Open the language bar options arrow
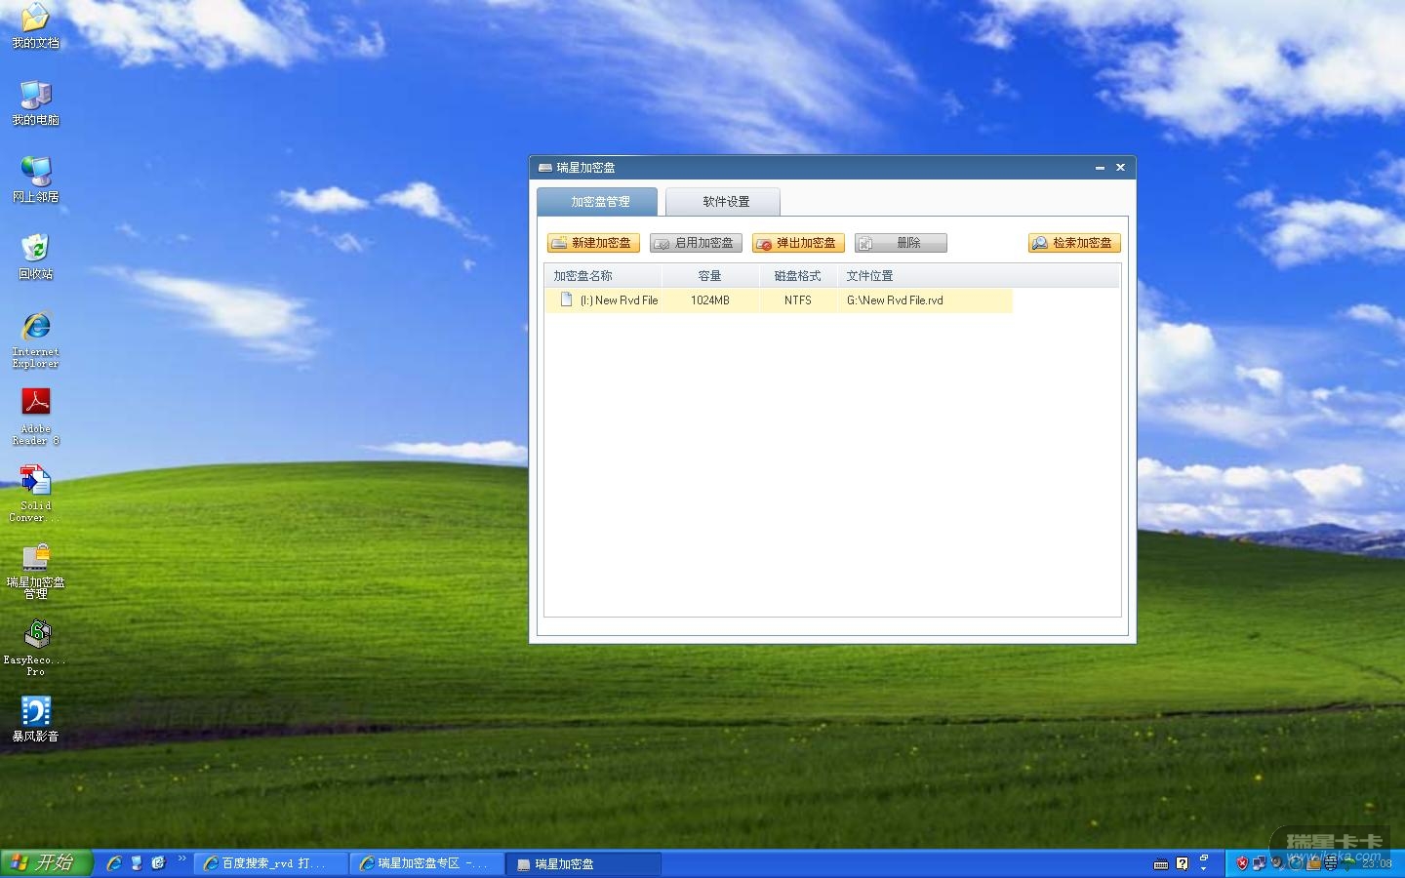Screen dimensions: 1405x878 click(1203, 868)
